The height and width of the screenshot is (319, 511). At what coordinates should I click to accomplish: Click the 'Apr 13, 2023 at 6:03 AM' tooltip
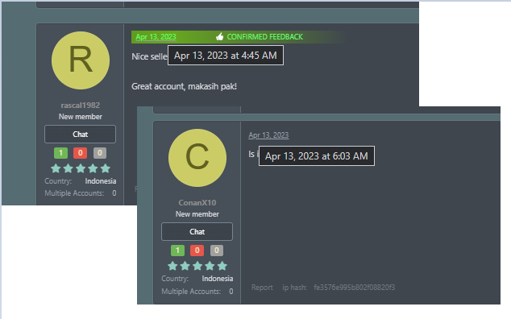coord(317,156)
